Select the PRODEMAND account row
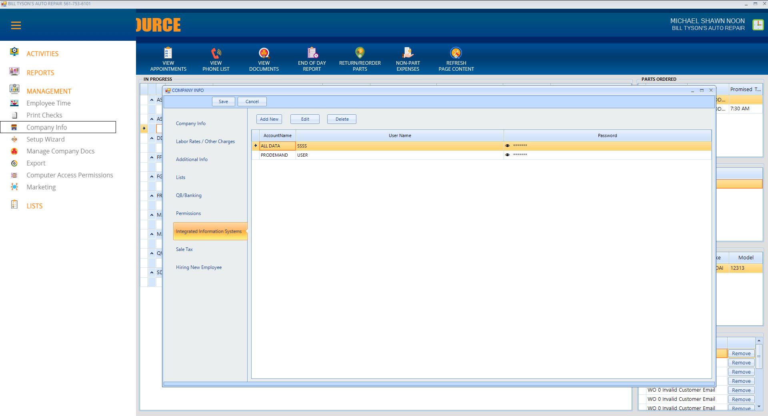768x416 pixels. (274, 155)
